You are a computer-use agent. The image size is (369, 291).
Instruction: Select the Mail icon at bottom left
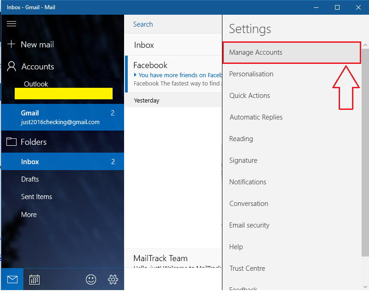[x=11, y=279]
